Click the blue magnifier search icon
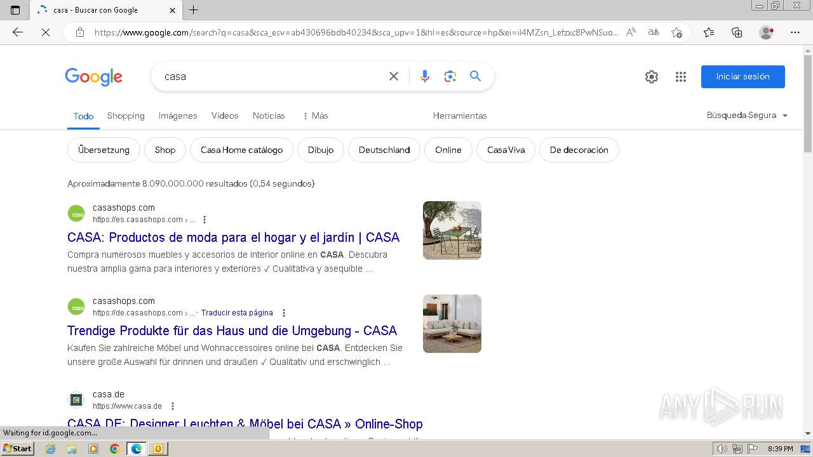The width and height of the screenshot is (813, 457). 475,76
